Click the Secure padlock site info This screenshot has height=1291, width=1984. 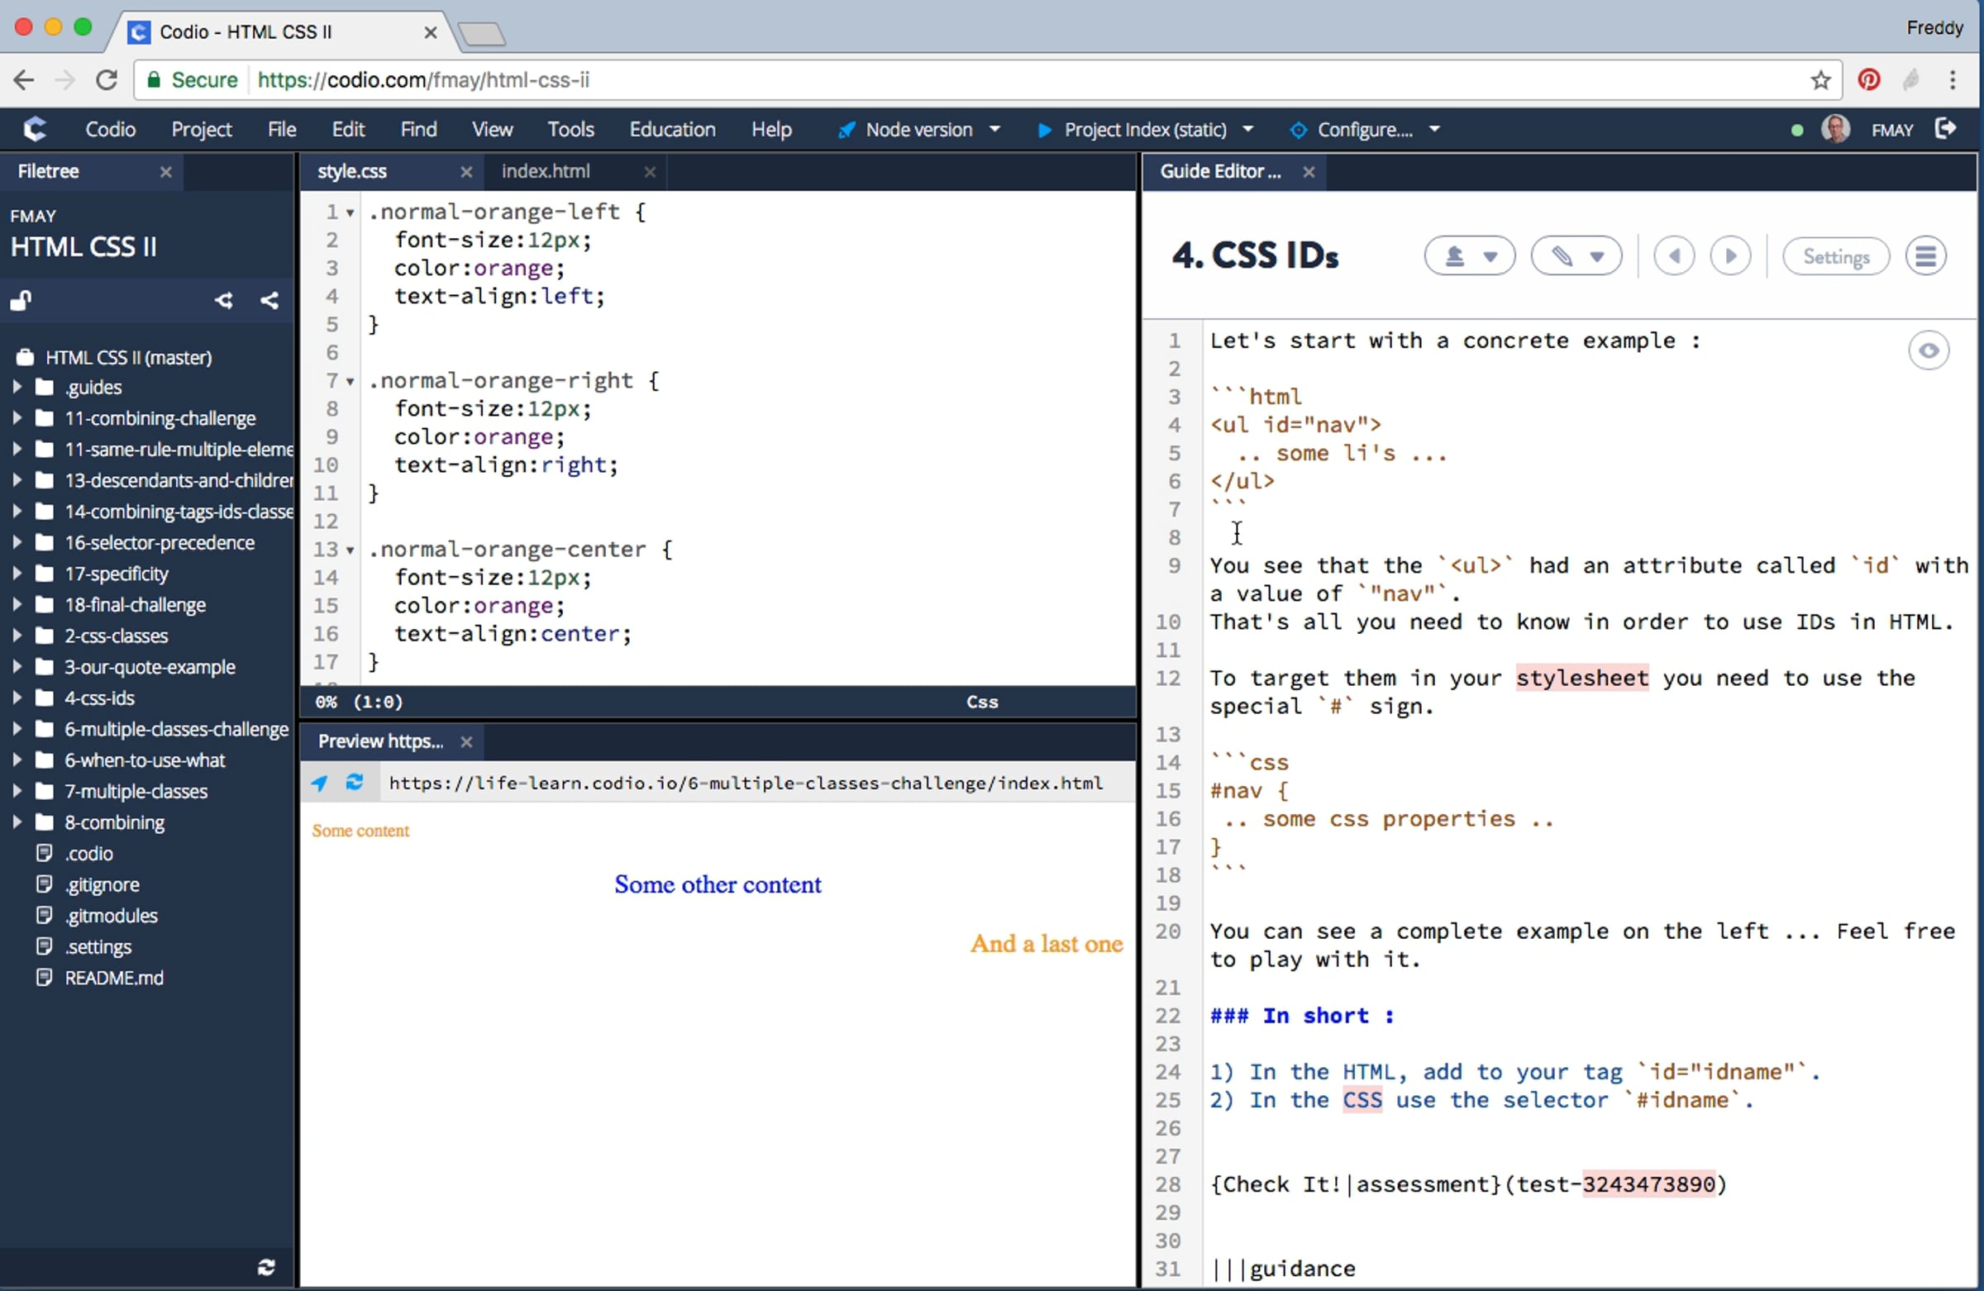(x=193, y=80)
